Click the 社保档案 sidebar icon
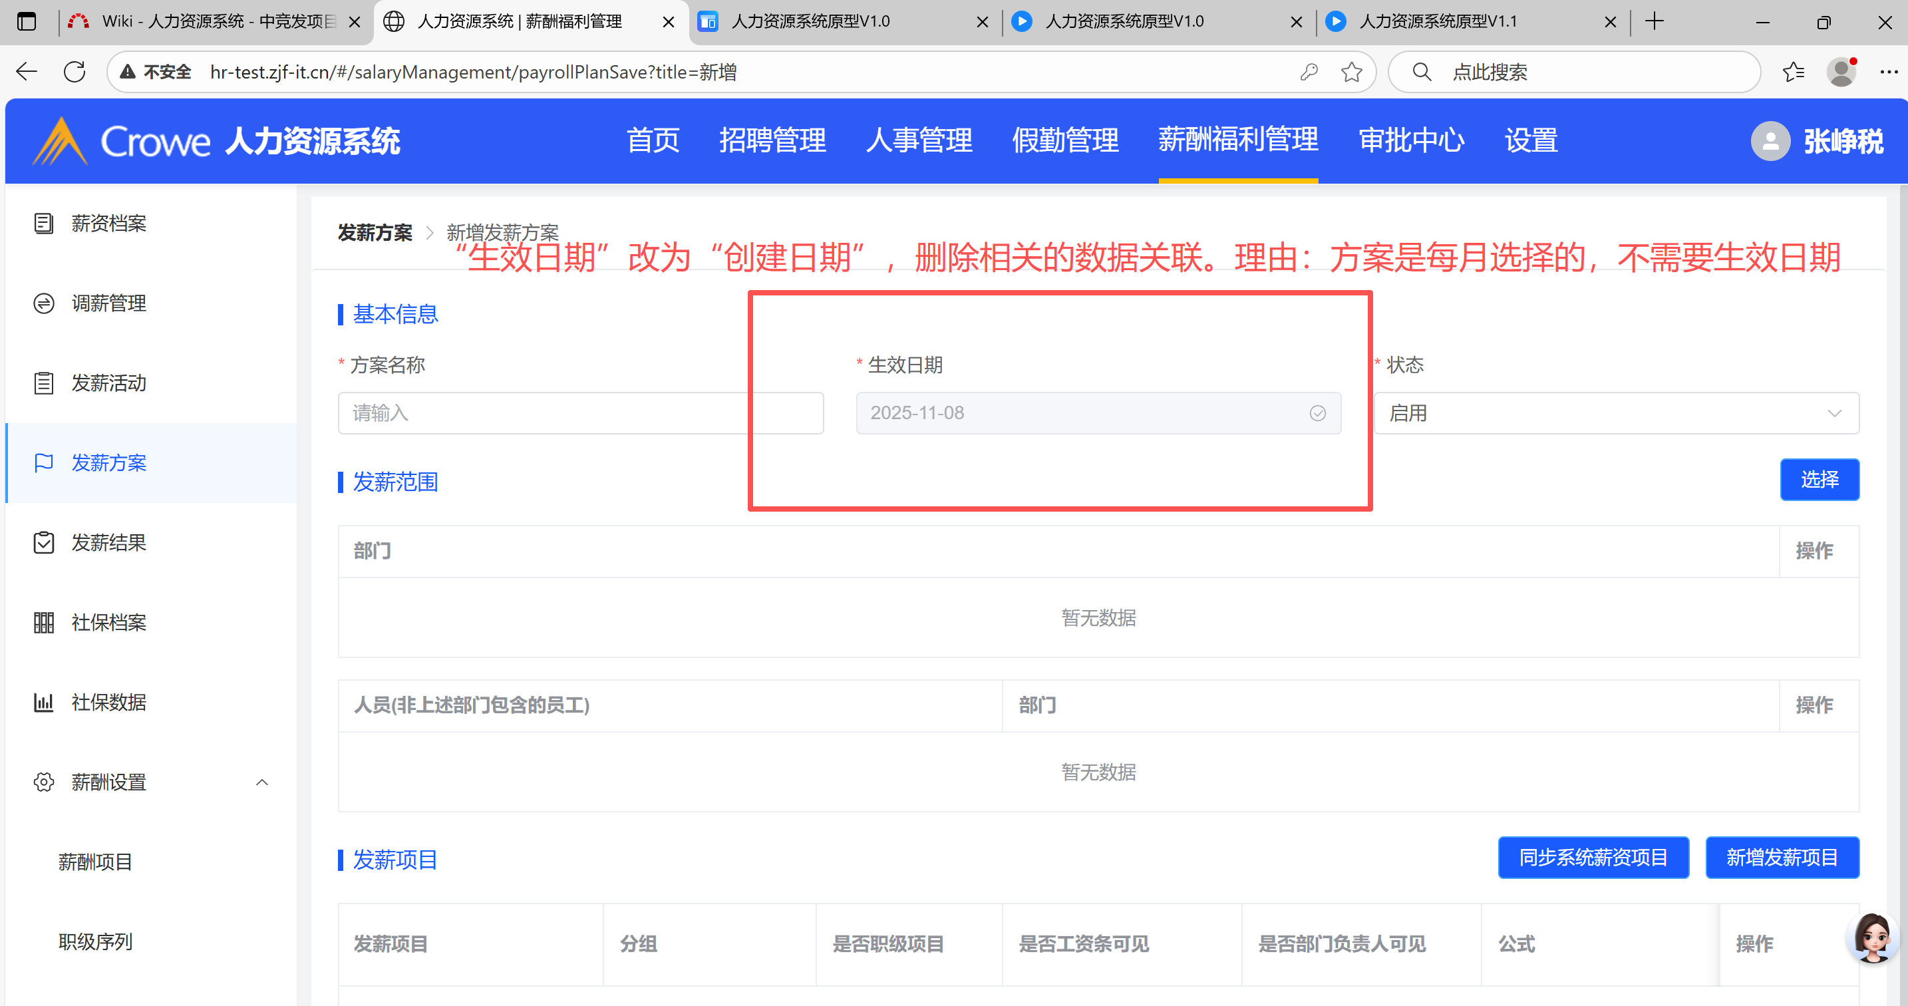Image resolution: width=1908 pixels, height=1006 pixels. 44,622
